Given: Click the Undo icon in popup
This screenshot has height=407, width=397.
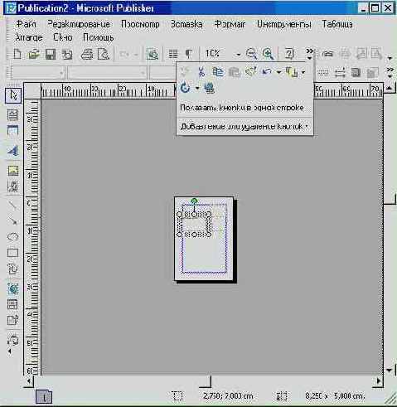Looking at the screenshot, I should (267, 72).
